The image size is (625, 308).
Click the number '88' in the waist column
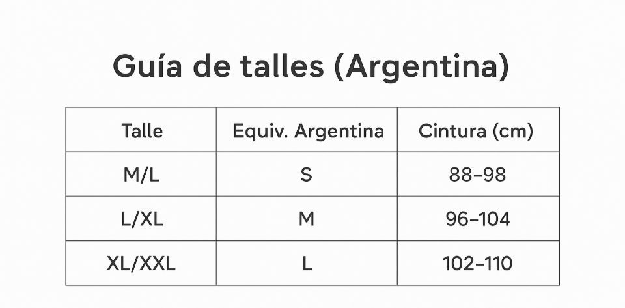(x=460, y=175)
